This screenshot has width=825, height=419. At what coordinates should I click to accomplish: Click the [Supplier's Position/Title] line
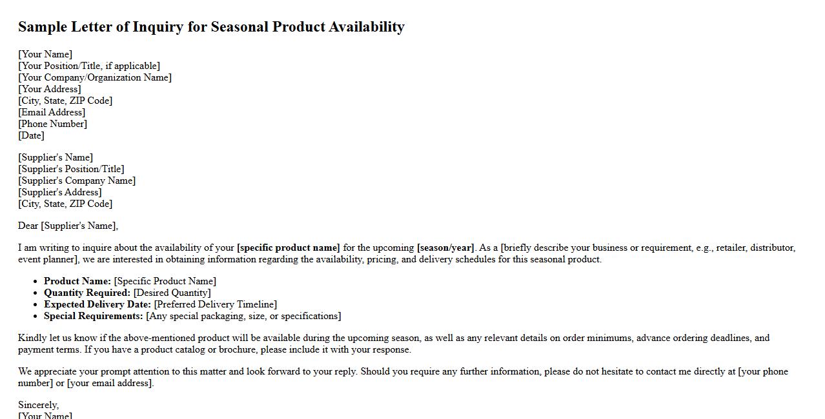[71, 169]
